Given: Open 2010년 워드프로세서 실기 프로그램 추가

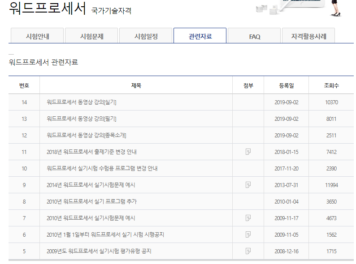Looking at the screenshot, I should point(92,201).
